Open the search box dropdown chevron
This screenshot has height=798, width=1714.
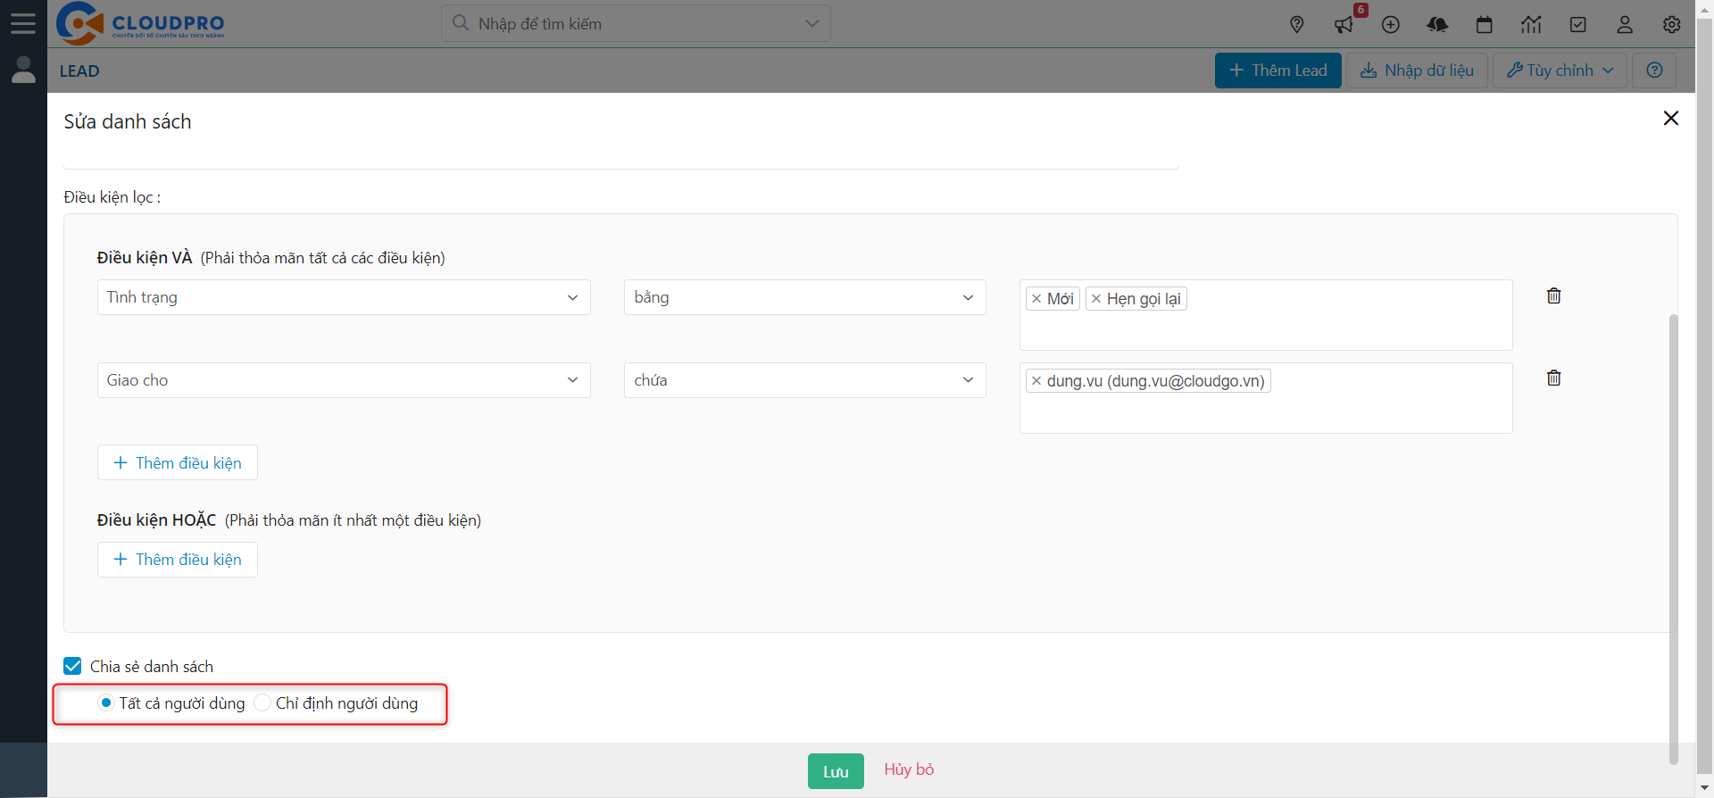(x=812, y=23)
